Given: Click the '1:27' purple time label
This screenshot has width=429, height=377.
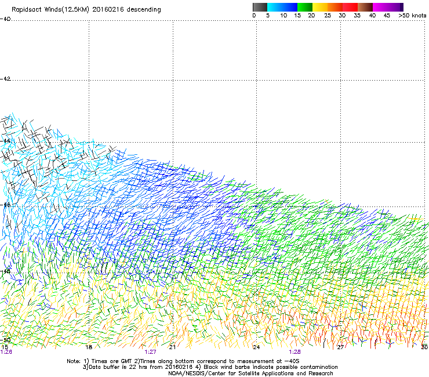Looking at the screenshot, I should (150, 352).
